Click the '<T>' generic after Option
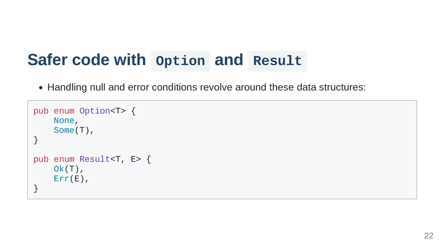The image size is (444, 249). tap(118, 111)
